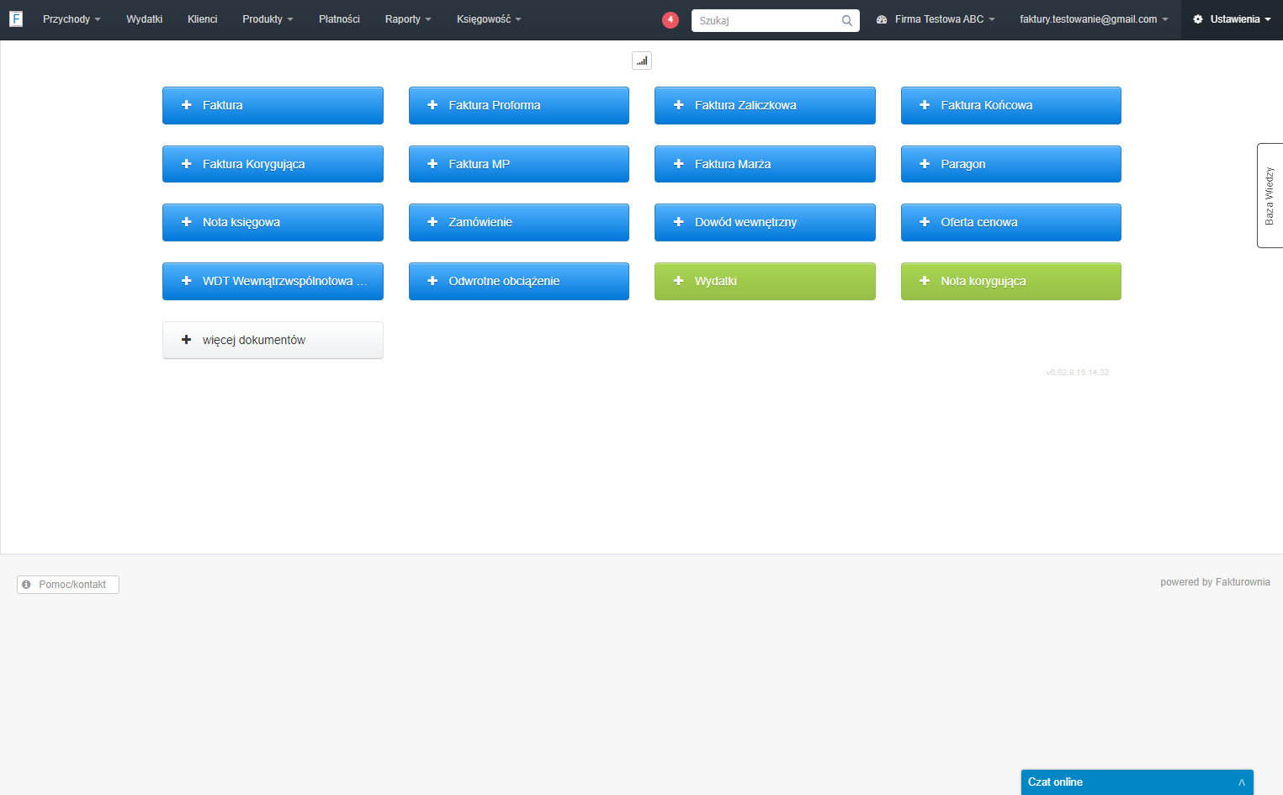Screen dimensions: 1283x795
Task: Open the Księgowość dropdown menu
Action: 489,19
